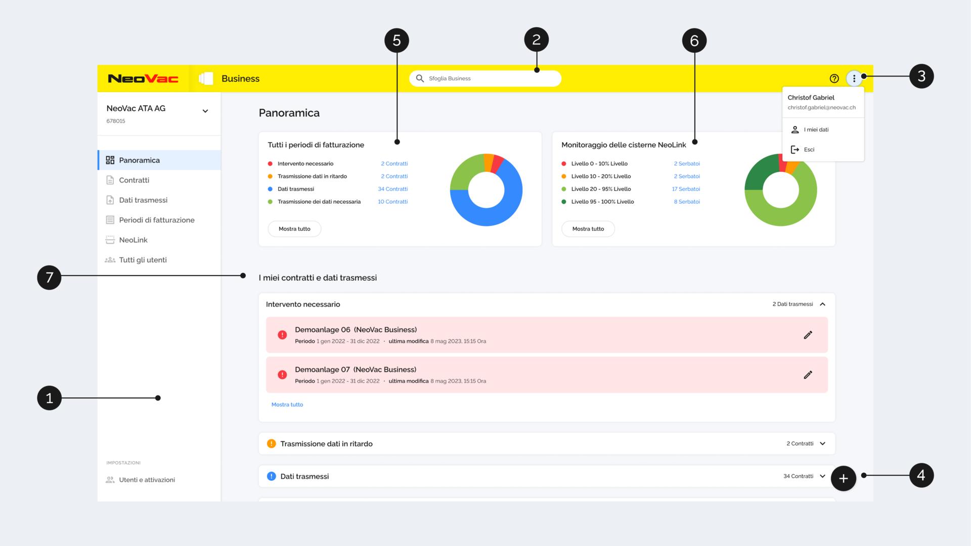
Task: Click the Business app icon in header
Action: pos(206,78)
